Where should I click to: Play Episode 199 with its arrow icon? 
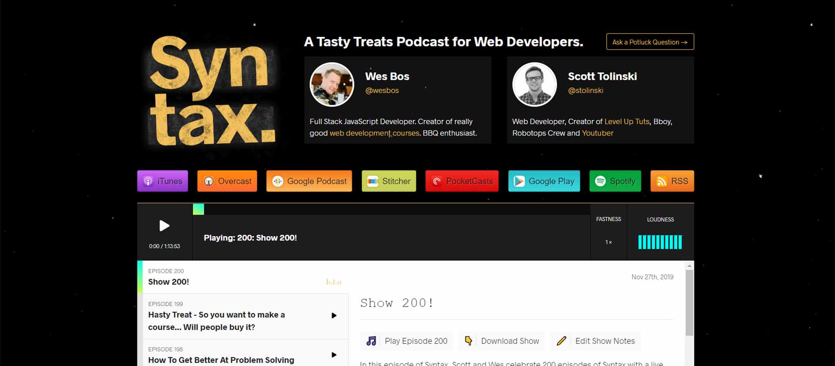[x=334, y=316]
